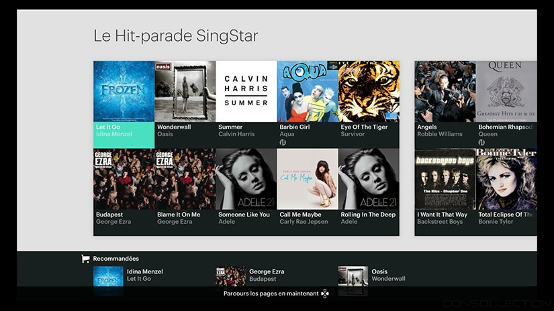Click the Le Hit-parade SingStar heading
Viewport: 554px width, 311px height.
(x=175, y=36)
